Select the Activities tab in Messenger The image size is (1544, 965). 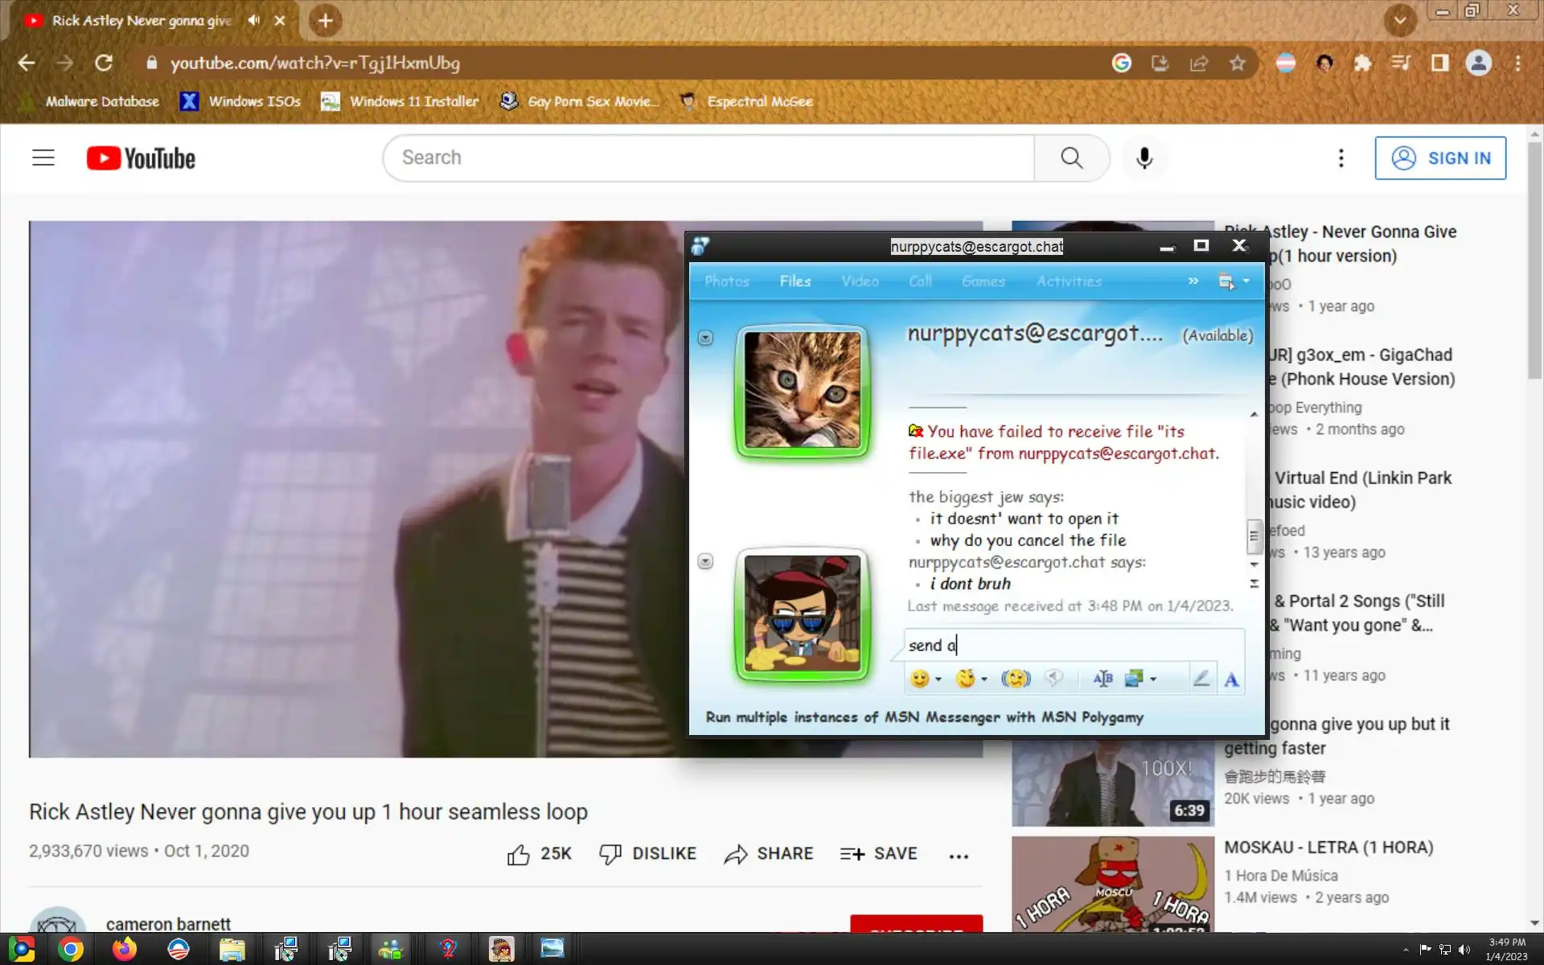1069,281
